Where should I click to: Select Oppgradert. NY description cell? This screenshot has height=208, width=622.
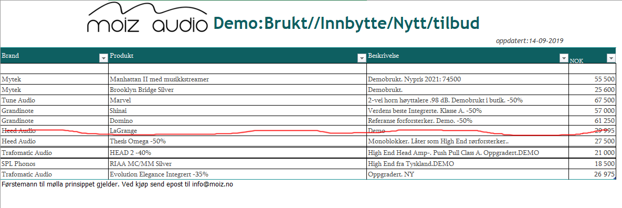coord(467,174)
